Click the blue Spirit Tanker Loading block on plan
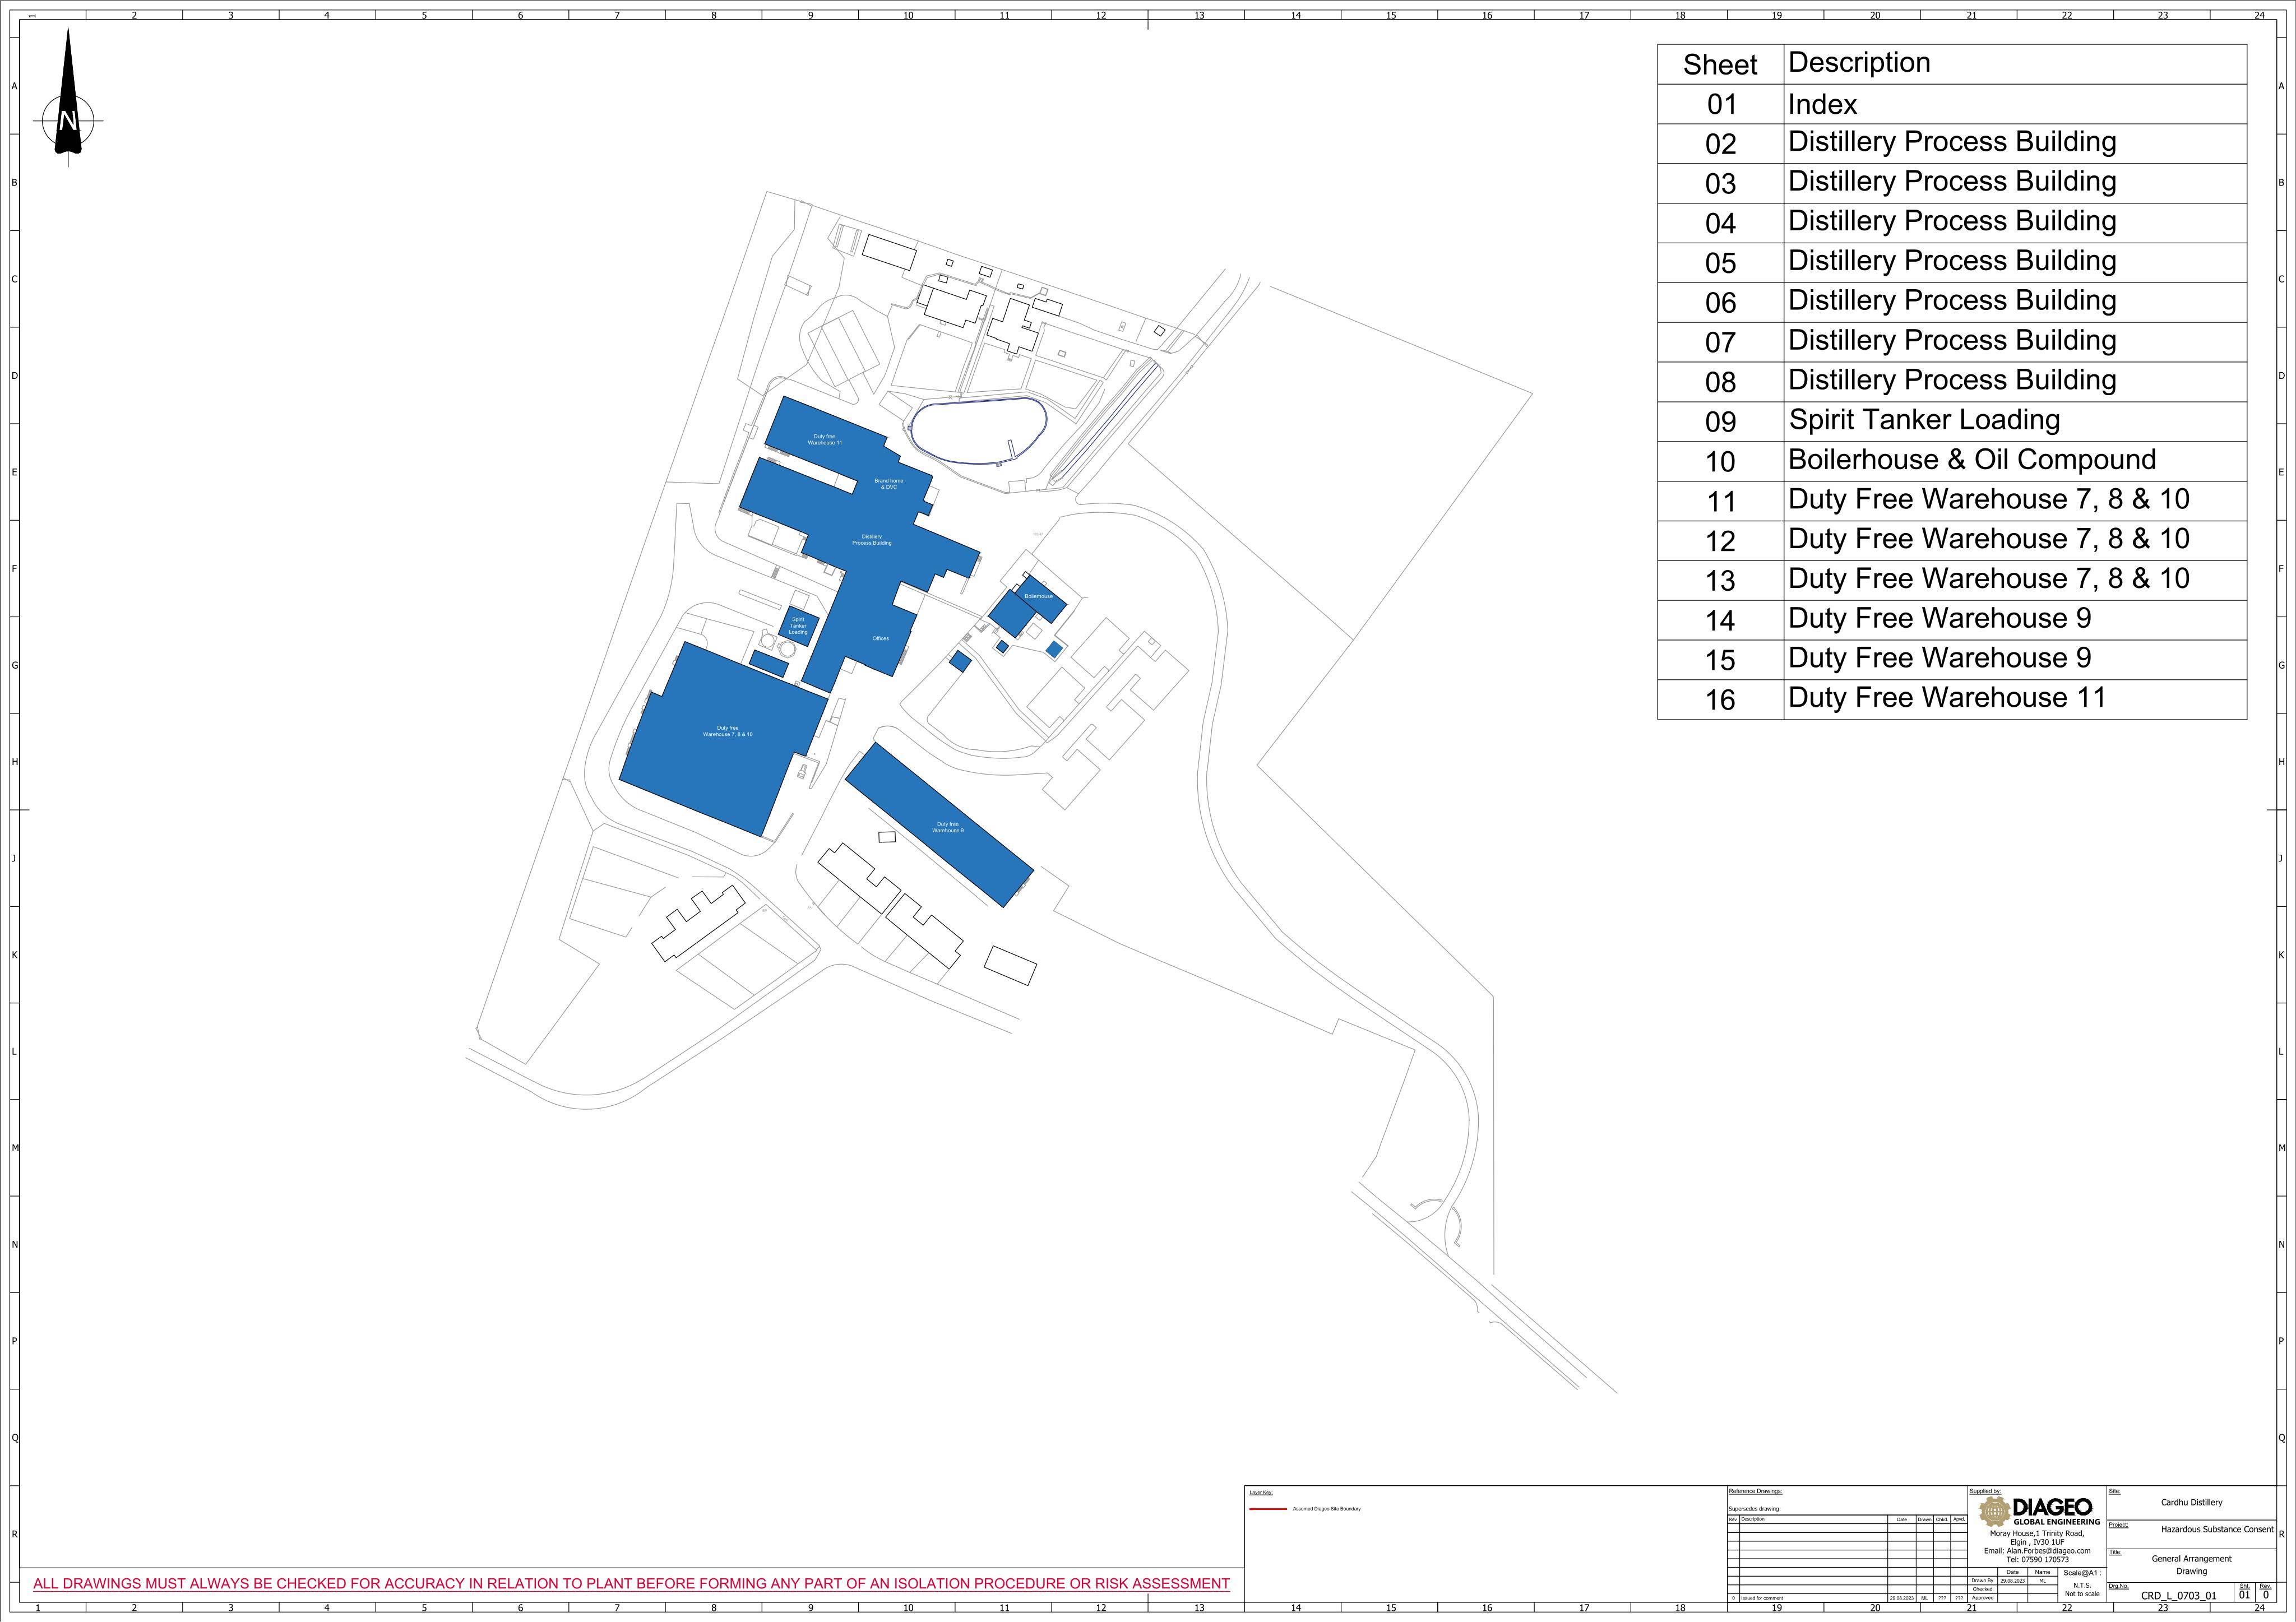The width and height of the screenshot is (2296, 1622). (x=799, y=626)
